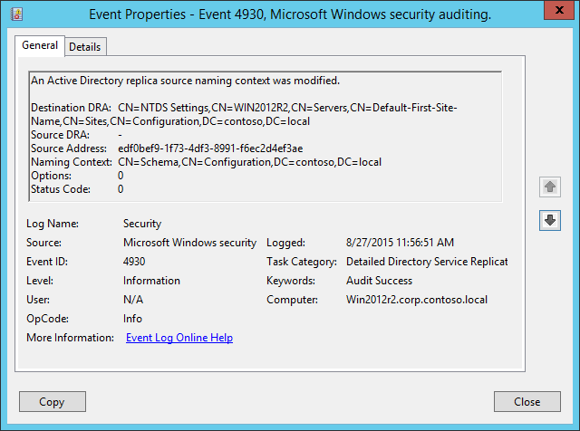Go to previous event with up arrow
Image resolution: width=580 pixels, height=431 pixels.
550,187
